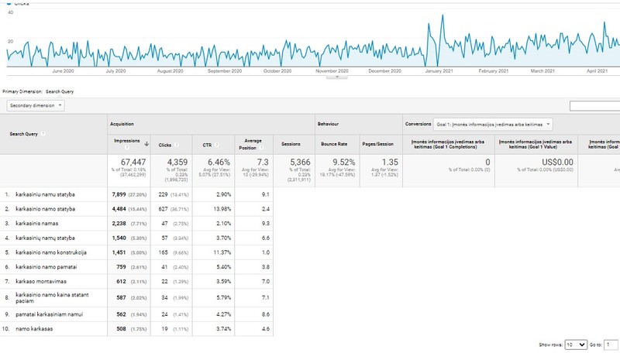
Task: Open query 'pamatai karkasiniam namui'
Action: click(50, 314)
